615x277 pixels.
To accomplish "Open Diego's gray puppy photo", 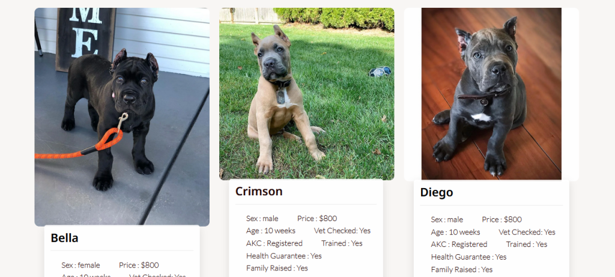I will click(x=491, y=94).
